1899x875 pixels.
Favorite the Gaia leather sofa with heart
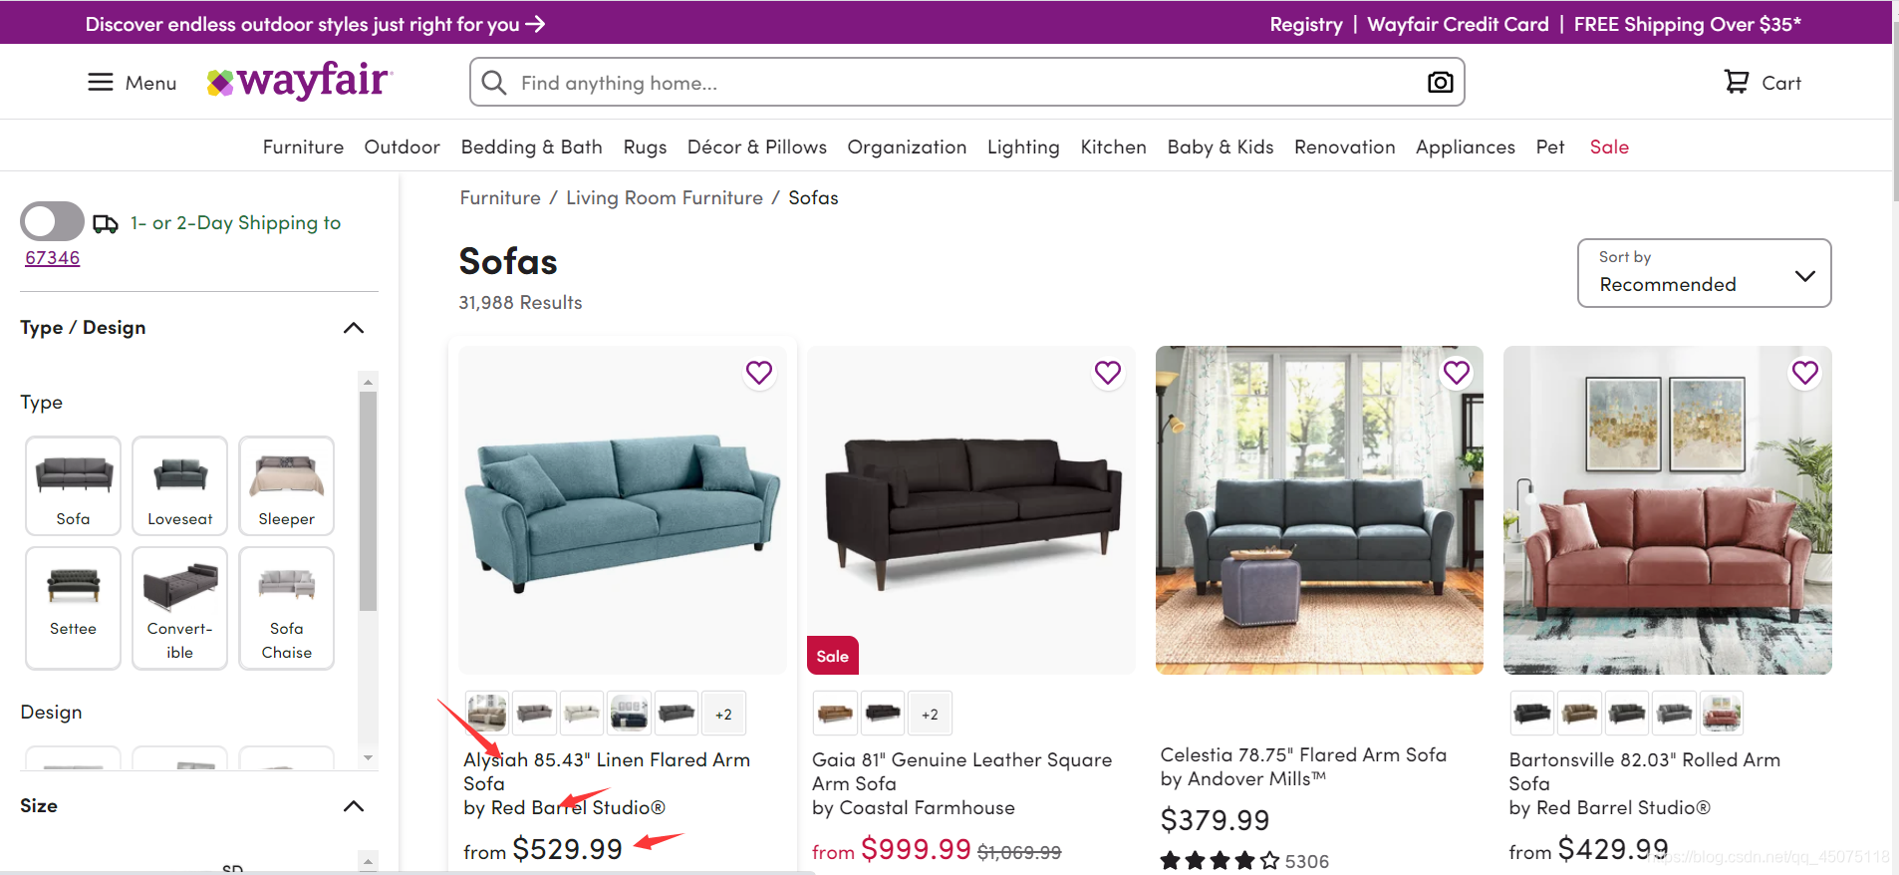pos(1108,373)
